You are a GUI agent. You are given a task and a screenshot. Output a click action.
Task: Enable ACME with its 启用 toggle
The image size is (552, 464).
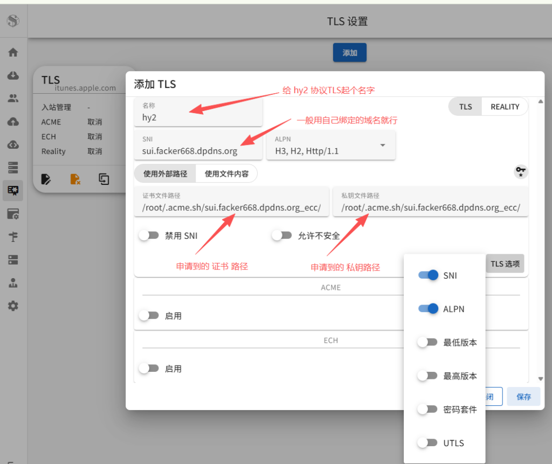149,315
